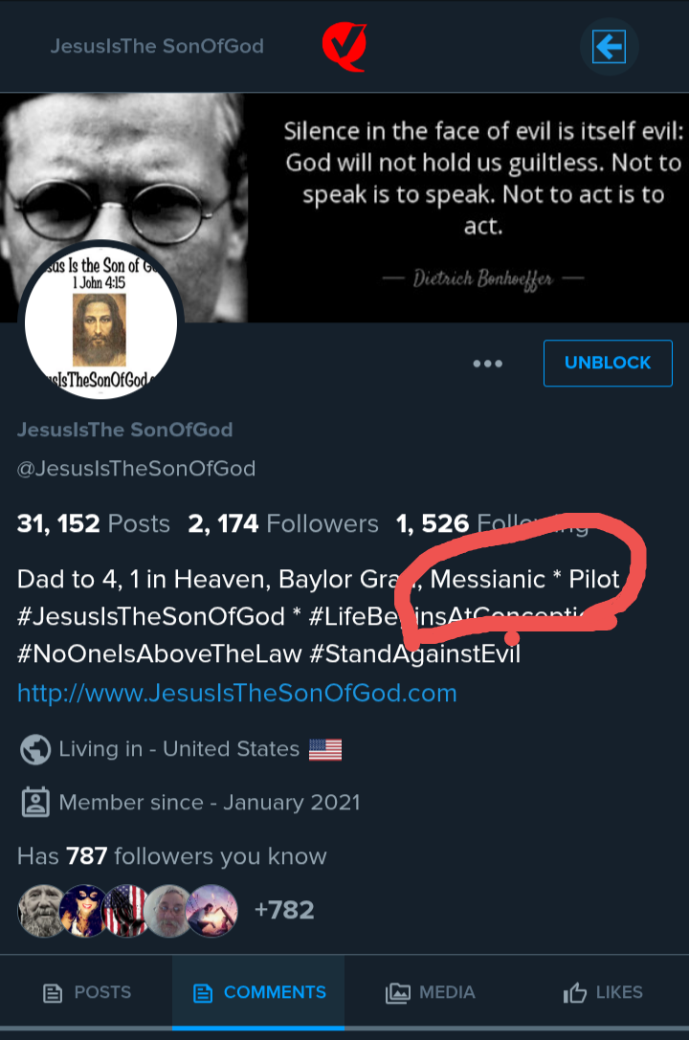Viewport: 689px width, 1040px height.
Task: Click the +782 mutual followers count
Action: point(283,909)
